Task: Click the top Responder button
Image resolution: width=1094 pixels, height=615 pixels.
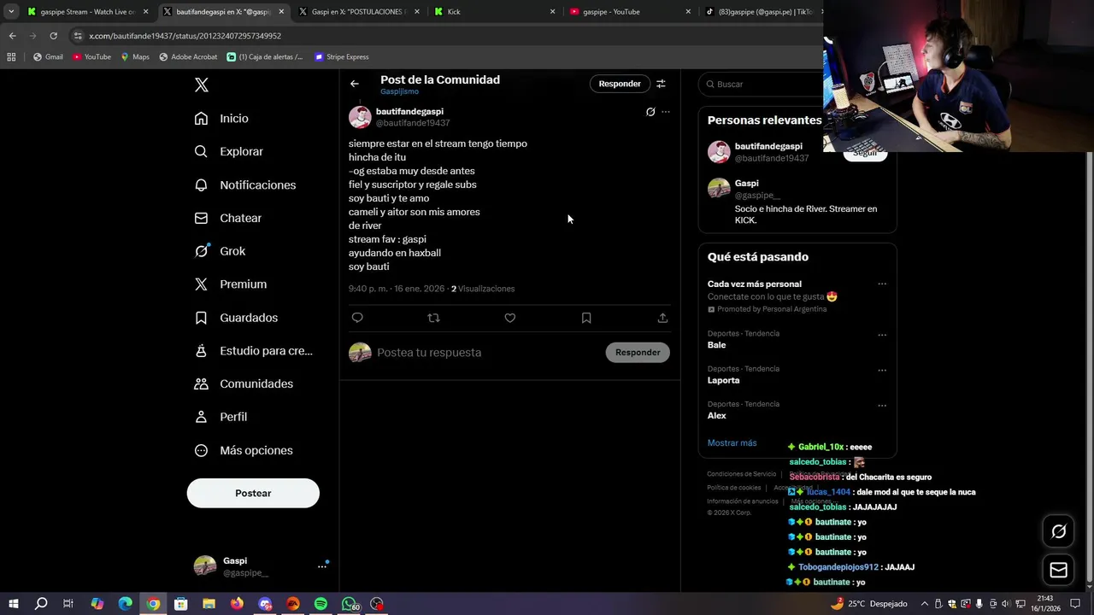Action: click(x=620, y=84)
